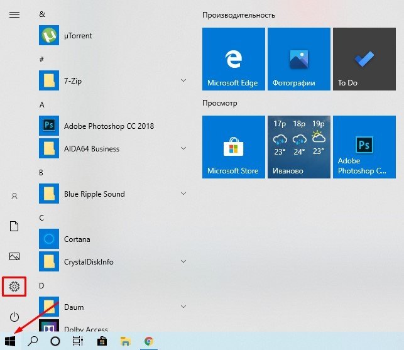Viewport: 404px width, 350px height.
Task: Open the Adobe Photoshop tile
Action: pyautogui.click(x=364, y=147)
